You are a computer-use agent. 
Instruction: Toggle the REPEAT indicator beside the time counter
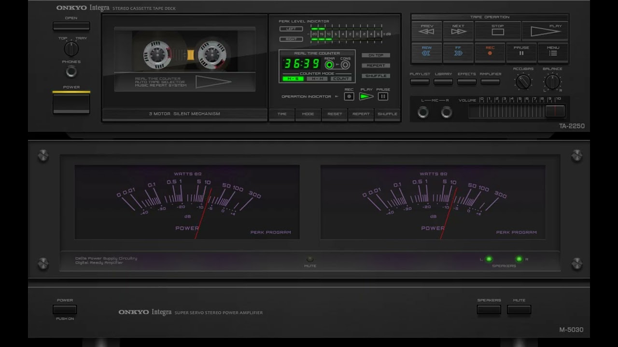(376, 66)
